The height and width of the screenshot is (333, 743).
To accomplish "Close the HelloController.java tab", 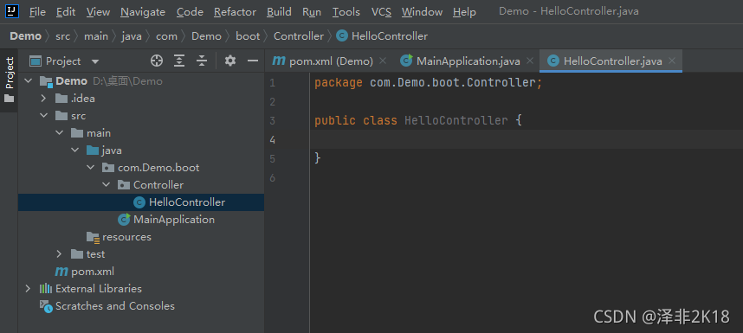I will (671, 61).
